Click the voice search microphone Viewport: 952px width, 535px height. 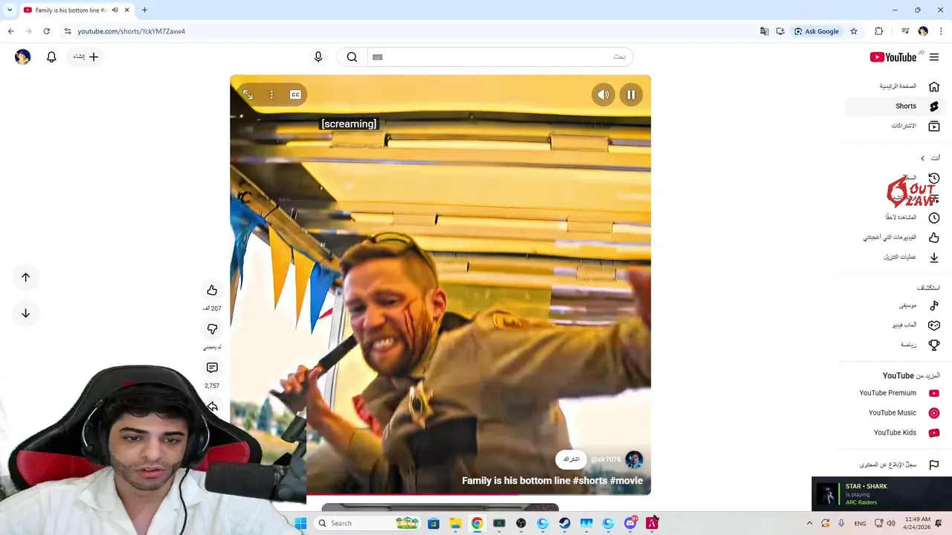[x=318, y=56]
